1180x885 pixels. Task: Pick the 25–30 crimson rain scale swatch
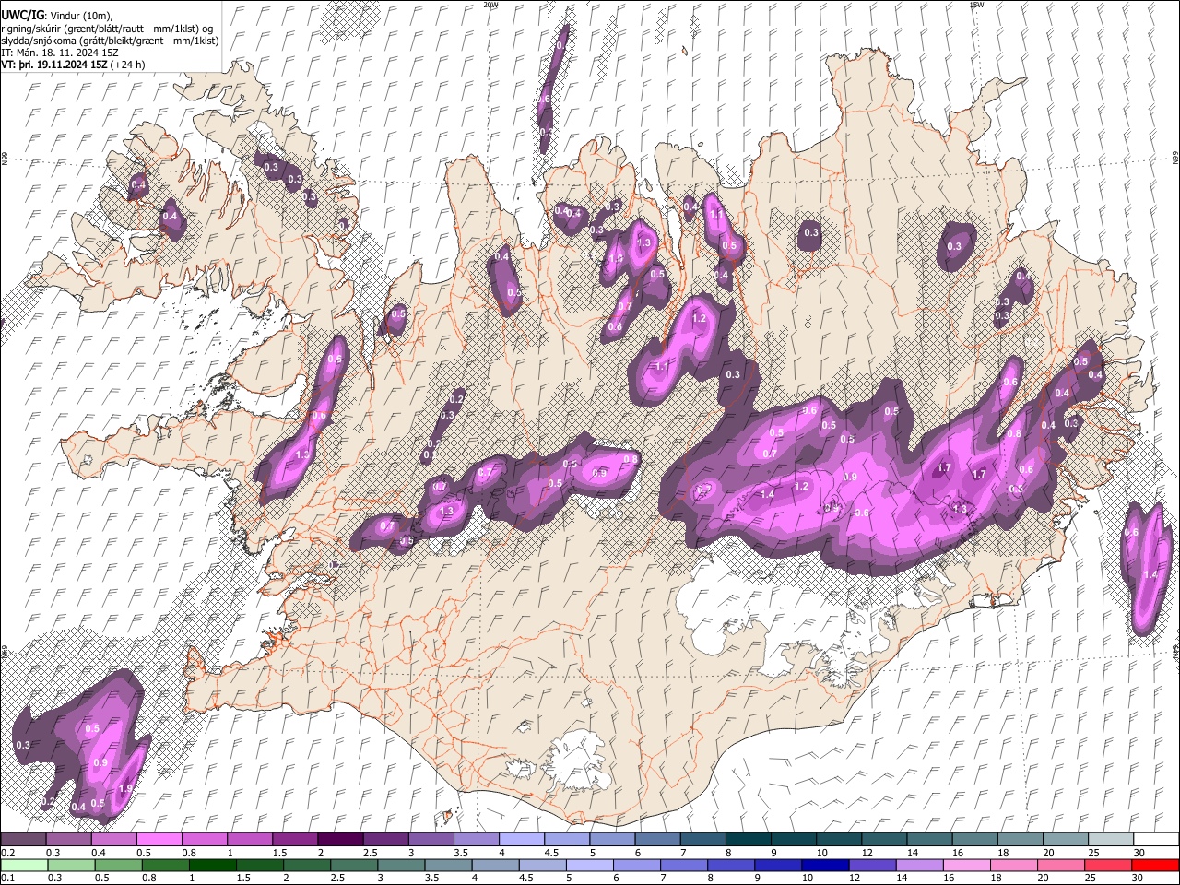point(1108,865)
